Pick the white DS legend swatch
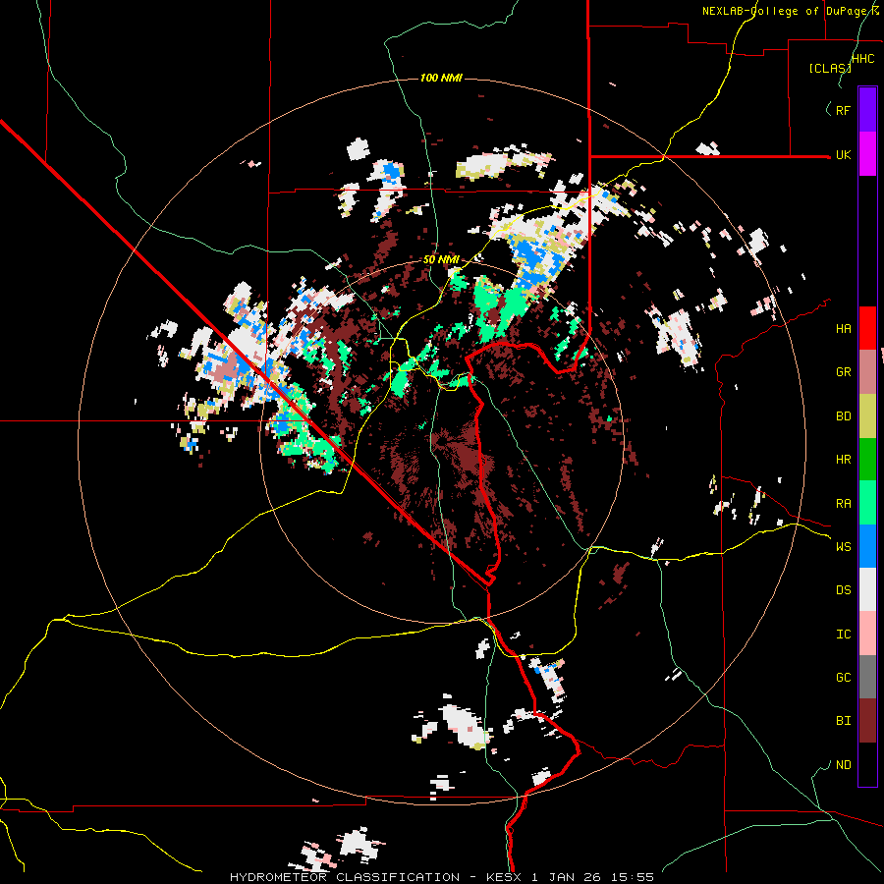 [867, 590]
